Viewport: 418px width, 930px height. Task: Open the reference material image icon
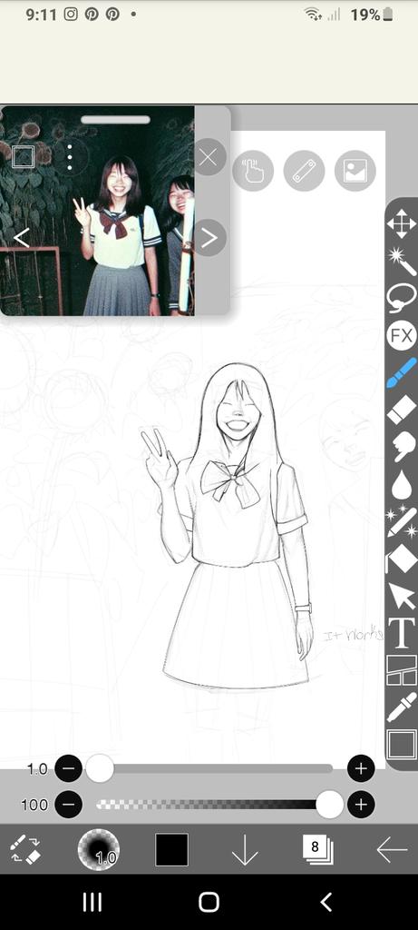click(x=355, y=171)
